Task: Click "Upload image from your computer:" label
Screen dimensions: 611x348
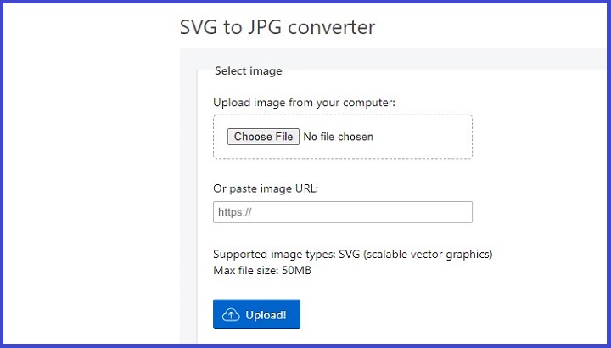Action: coord(304,103)
